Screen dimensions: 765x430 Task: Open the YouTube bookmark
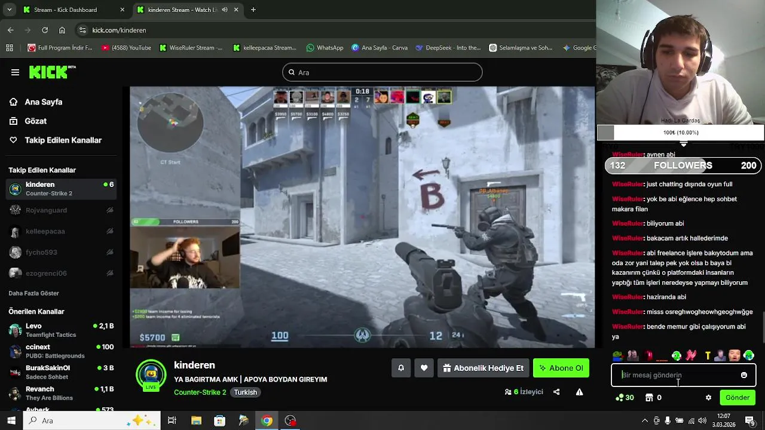[126, 48]
